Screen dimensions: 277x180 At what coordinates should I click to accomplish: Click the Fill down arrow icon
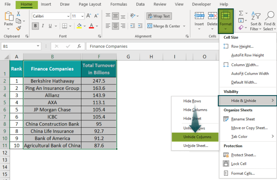click(241, 20)
